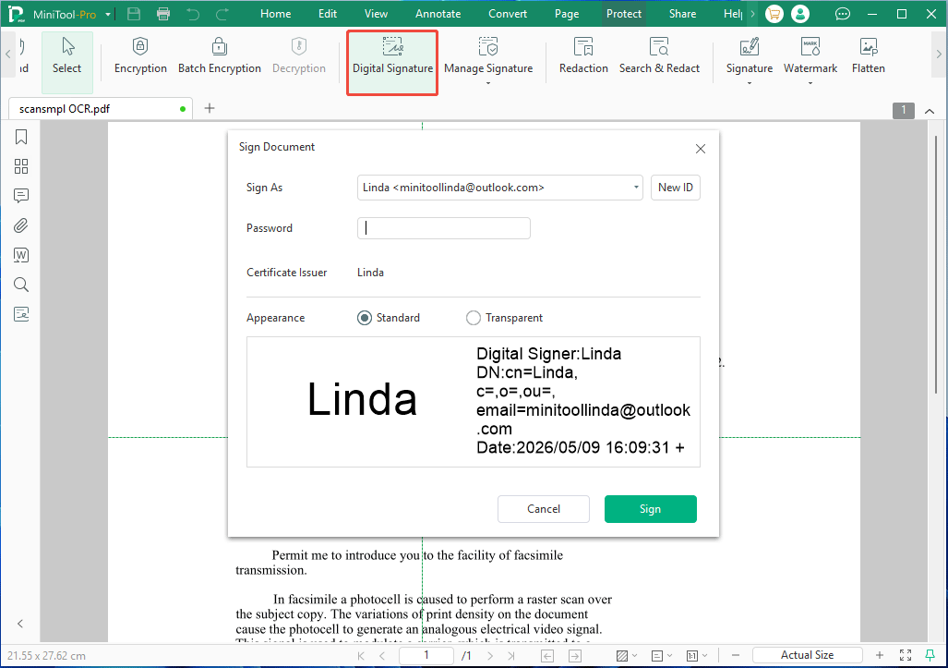Open the Digital Signature tool
This screenshot has height=668, width=948.
pyautogui.click(x=392, y=63)
